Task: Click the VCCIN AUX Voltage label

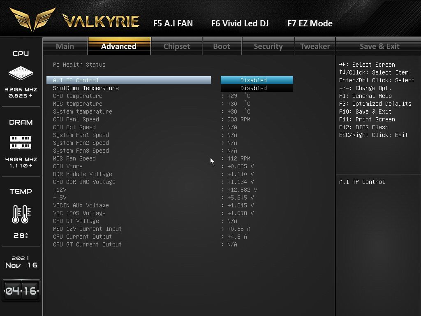Action: click(81, 205)
